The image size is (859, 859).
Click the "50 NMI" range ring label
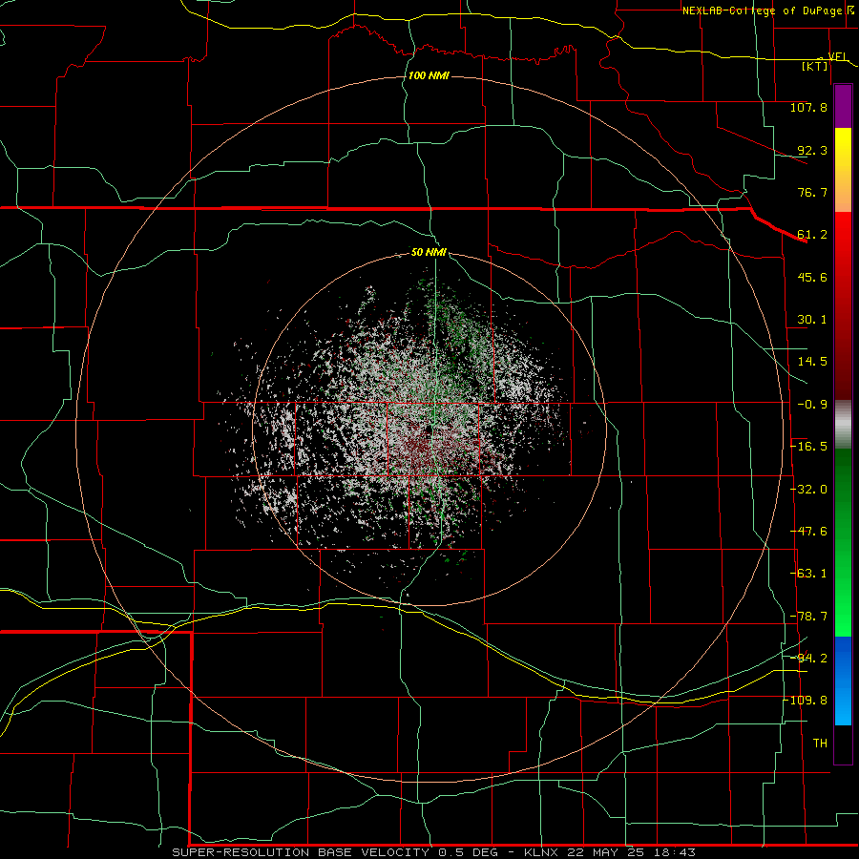[x=429, y=252]
